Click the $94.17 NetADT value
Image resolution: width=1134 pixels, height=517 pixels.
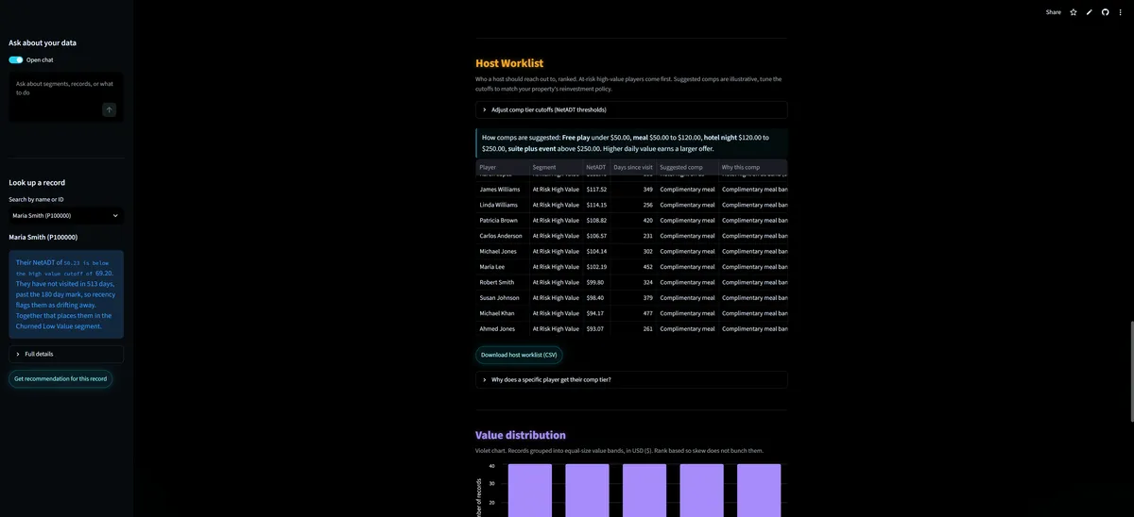coord(596,313)
